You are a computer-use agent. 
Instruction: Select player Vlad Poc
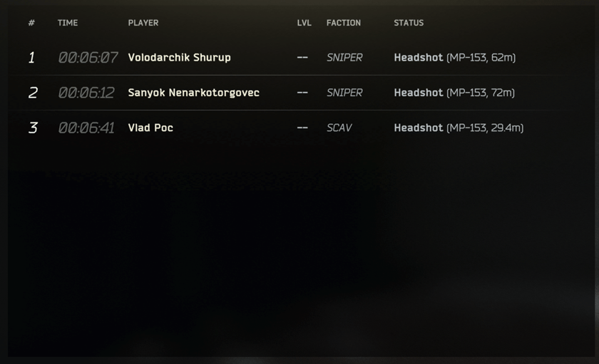pos(150,128)
